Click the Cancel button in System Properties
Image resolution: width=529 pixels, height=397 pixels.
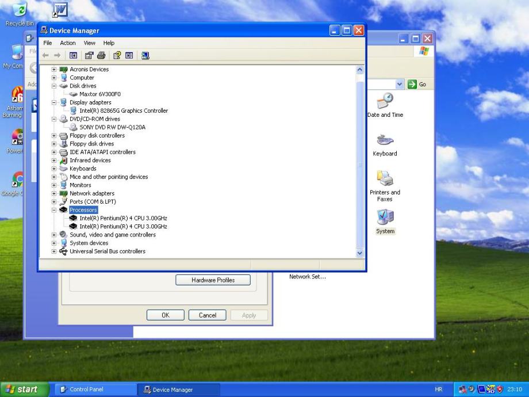(208, 315)
